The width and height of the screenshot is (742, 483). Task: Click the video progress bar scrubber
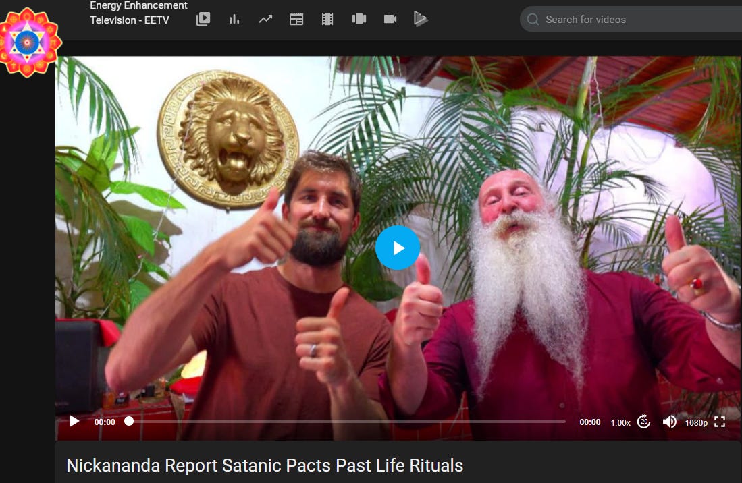(x=129, y=421)
